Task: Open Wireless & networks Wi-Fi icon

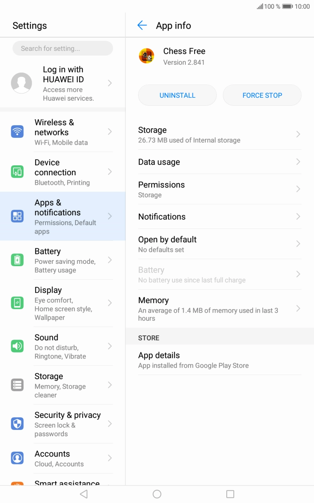Action: (17, 132)
